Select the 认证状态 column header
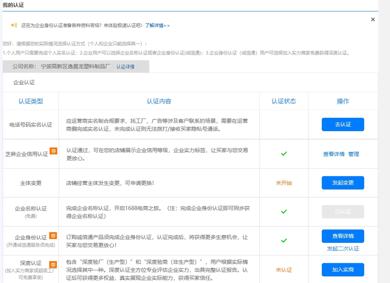 (284, 101)
